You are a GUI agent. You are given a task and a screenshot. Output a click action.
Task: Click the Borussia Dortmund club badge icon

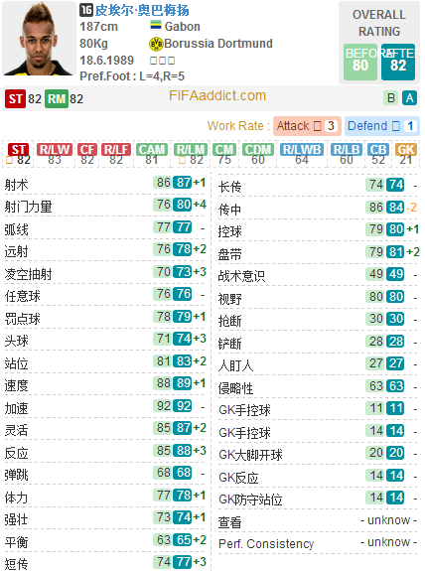click(156, 44)
